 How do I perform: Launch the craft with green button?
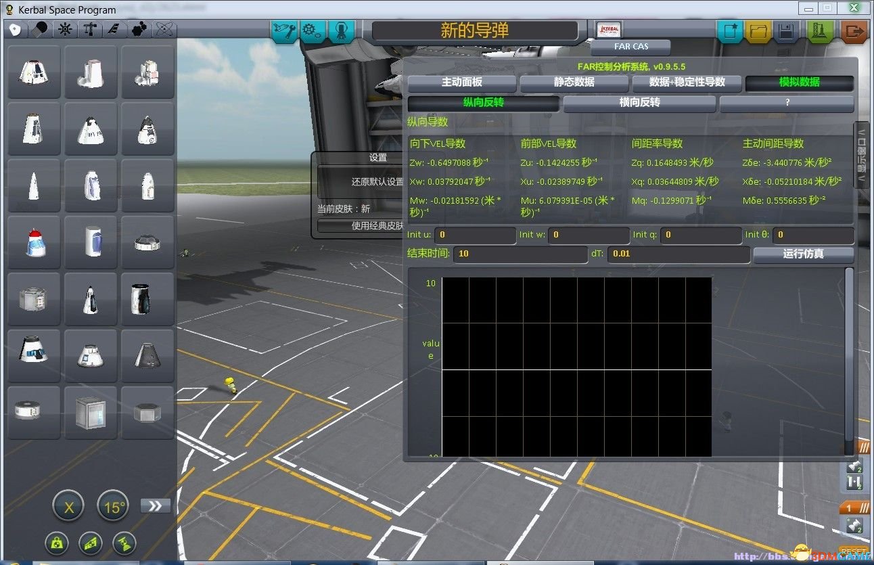pos(819,31)
